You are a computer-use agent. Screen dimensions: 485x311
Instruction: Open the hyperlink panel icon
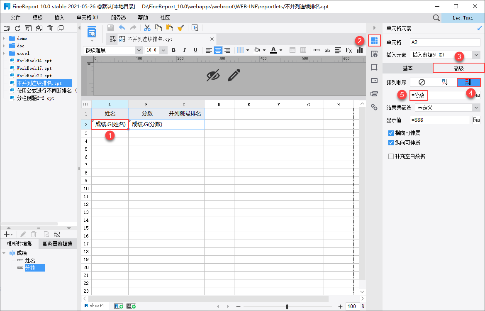click(x=374, y=107)
